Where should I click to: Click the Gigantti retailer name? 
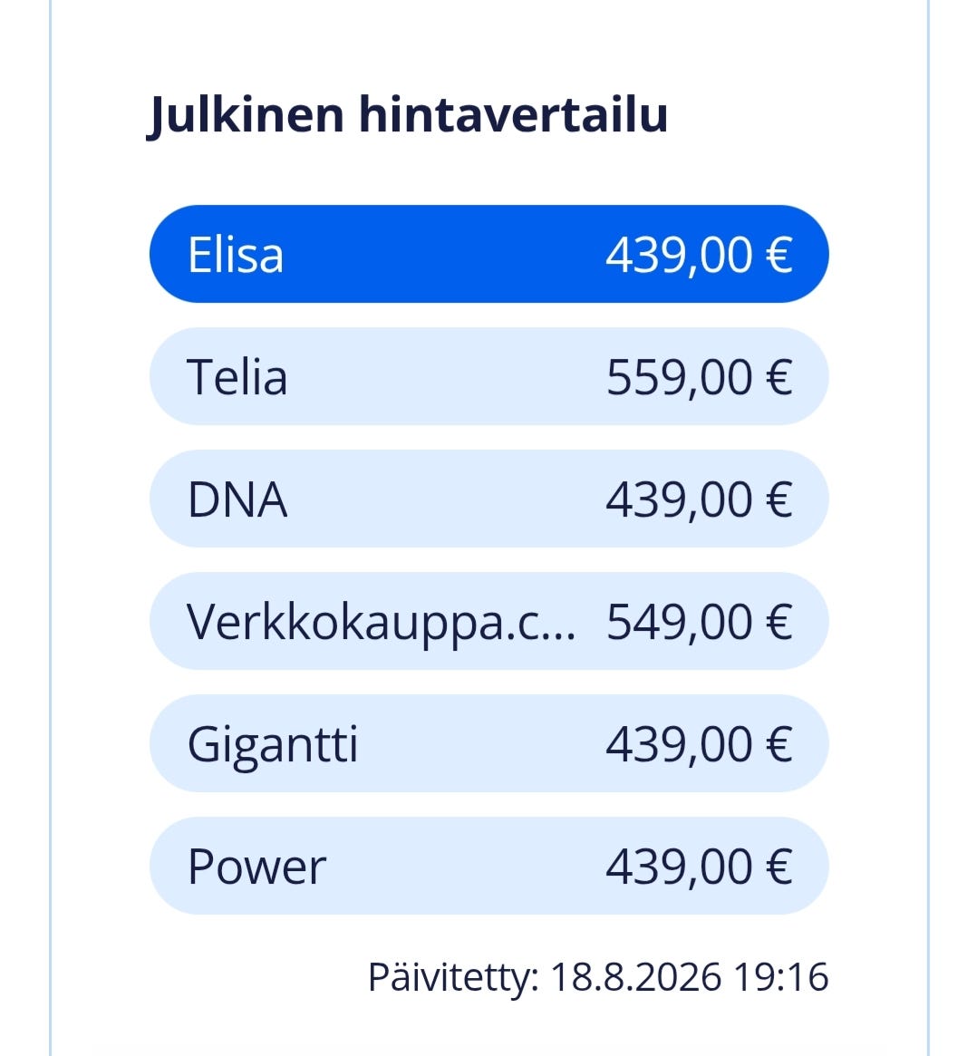tap(273, 746)
